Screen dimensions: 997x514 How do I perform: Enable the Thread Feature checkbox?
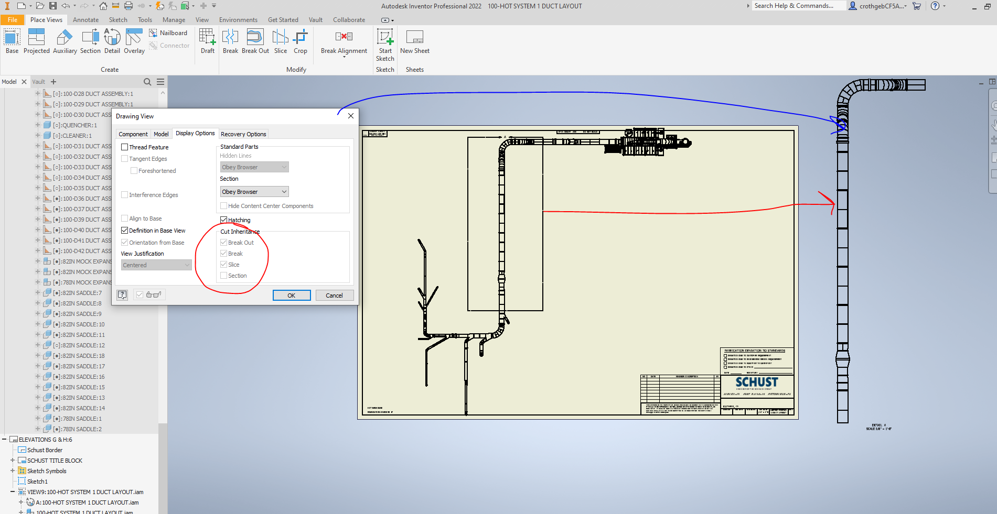pyautogui.click(x=125, y=147)
